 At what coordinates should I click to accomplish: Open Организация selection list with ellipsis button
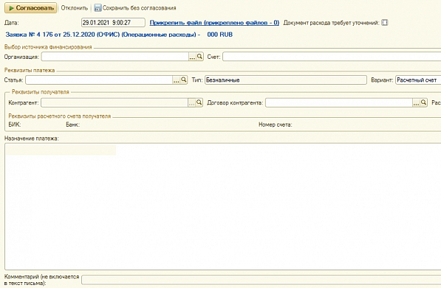pyautogui.click(x=192, y=57)
